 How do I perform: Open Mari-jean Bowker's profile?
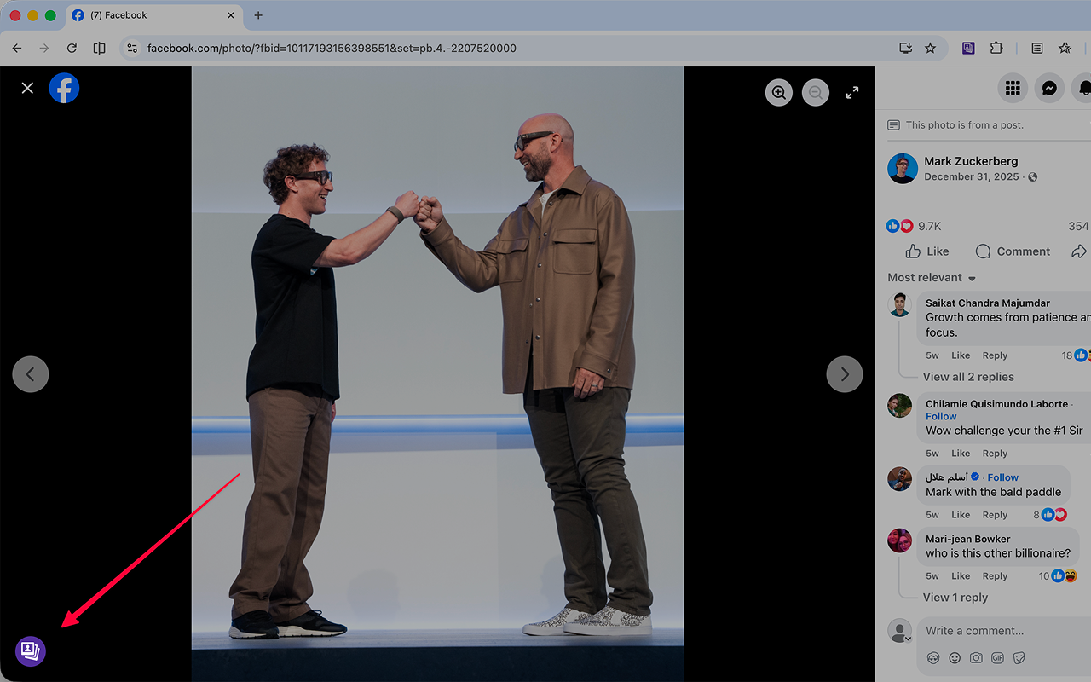pyautogui.click(x=968, y=539)
